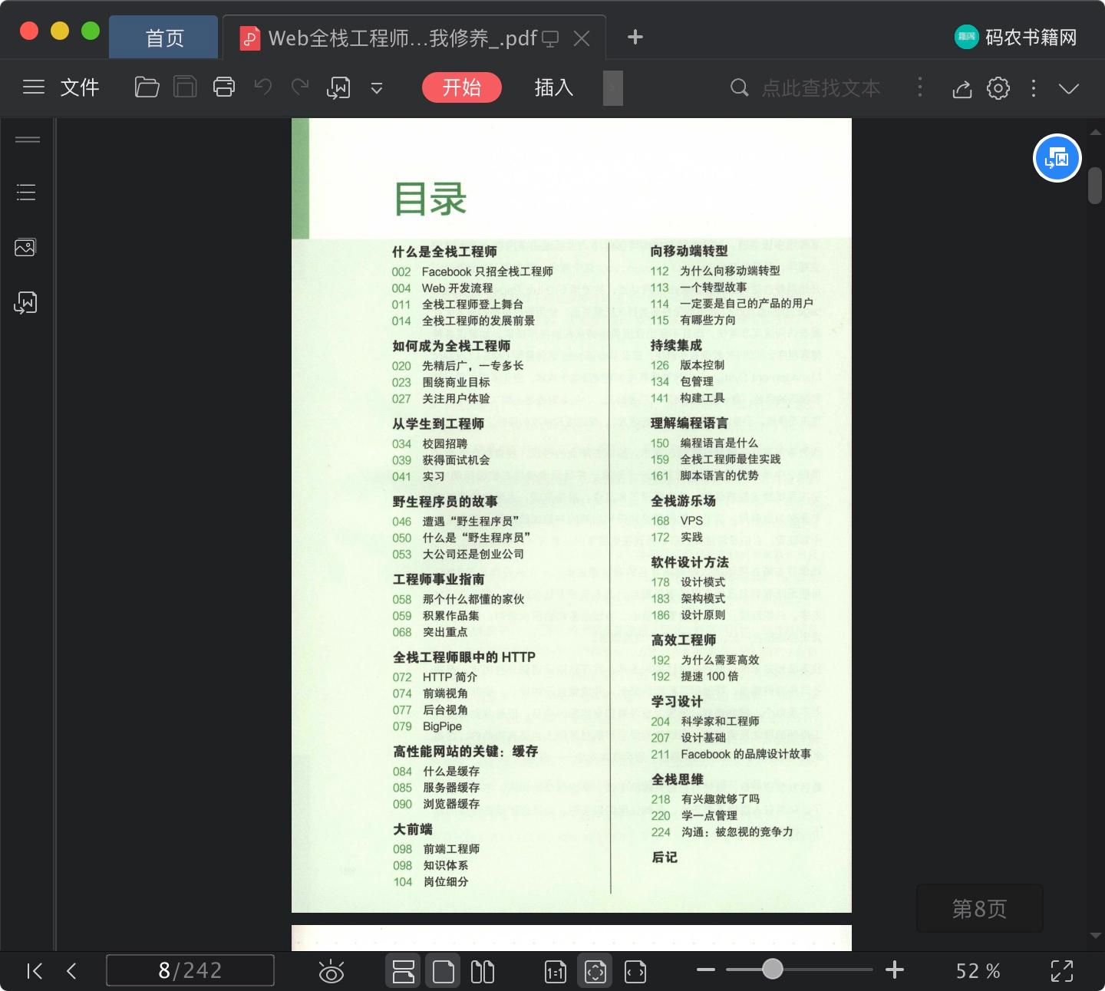Open settings gear icon
Screen dimensions: 1105x991
[x=998, y=88]
